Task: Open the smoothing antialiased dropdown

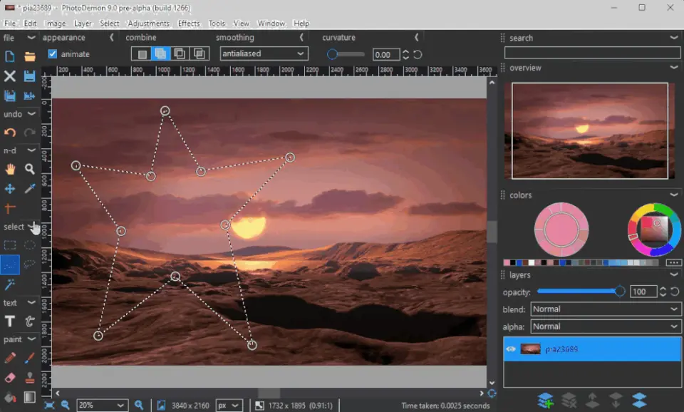Action: click(264, 53)
